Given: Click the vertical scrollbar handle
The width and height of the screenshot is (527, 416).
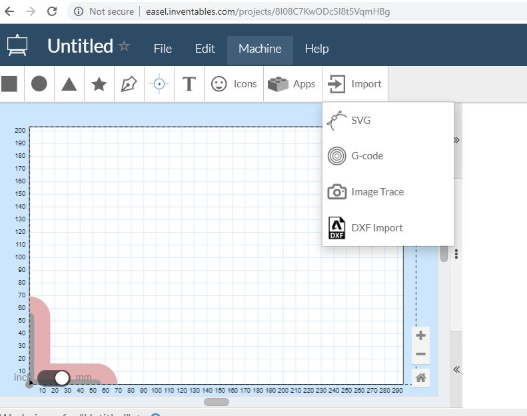Looking at the screenshot, I should [444, 253].
